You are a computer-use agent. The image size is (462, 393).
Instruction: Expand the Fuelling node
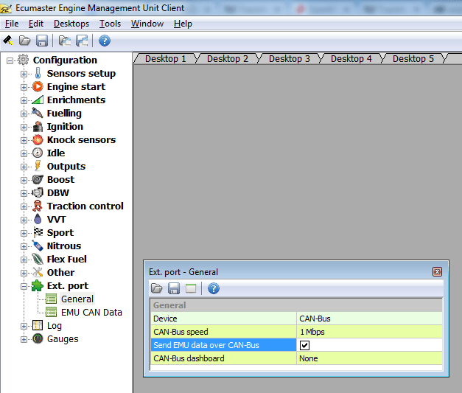tap(24, 114)
